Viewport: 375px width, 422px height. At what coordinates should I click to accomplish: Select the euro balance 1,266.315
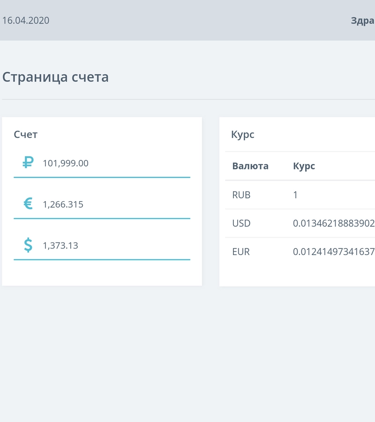(x=63, y=204)
